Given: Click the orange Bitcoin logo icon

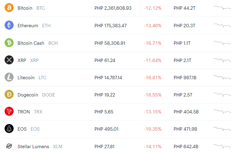Looking at the screenshot, I should coord(9,8).
